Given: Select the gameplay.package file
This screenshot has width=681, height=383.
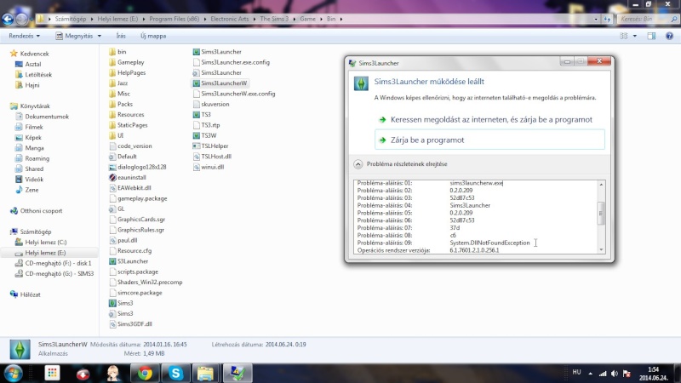Looking at the screenshot, I should pos(138,198).
